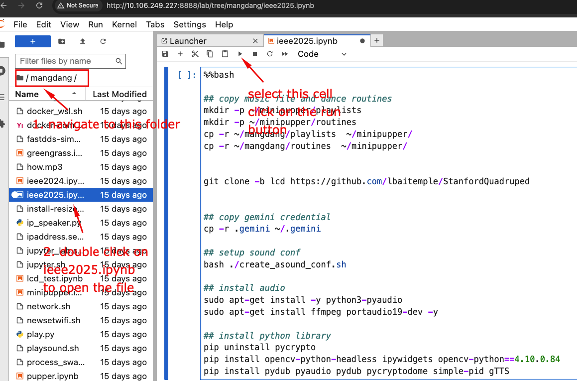
Task: Refresh the file browser list
Action: coord(103,41)
